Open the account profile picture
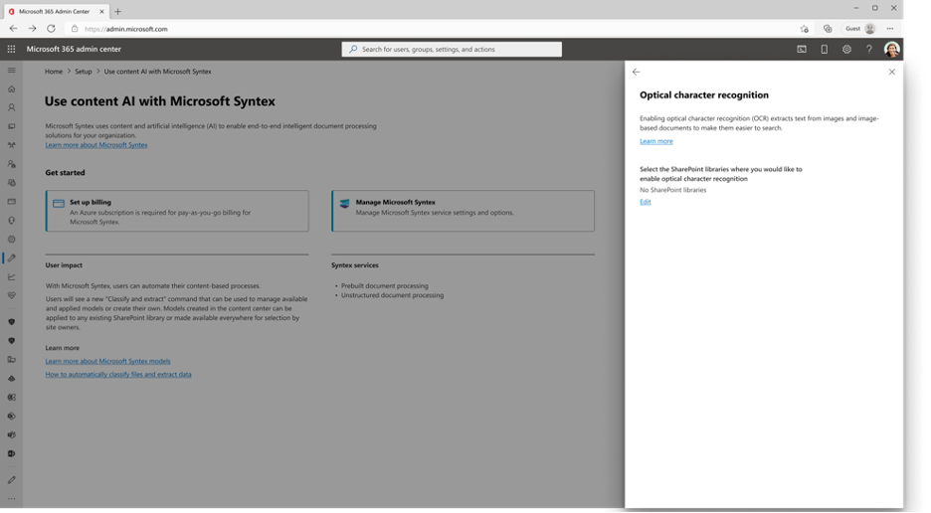Screen dimensions: 931x513 tap(891, 50)
